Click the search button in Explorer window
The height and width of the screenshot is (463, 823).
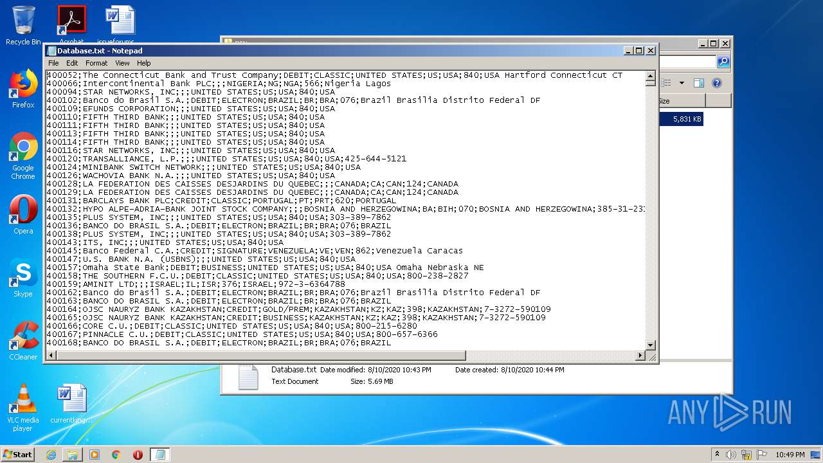(x=723, y=62)
